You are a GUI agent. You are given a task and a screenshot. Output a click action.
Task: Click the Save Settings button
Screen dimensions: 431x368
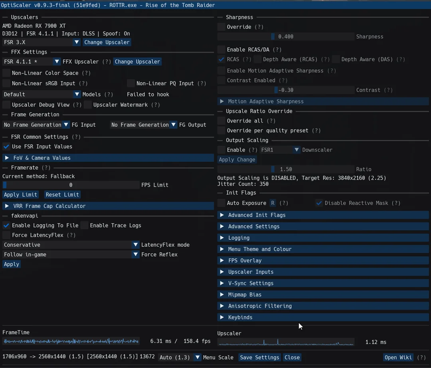pos(259,357)
